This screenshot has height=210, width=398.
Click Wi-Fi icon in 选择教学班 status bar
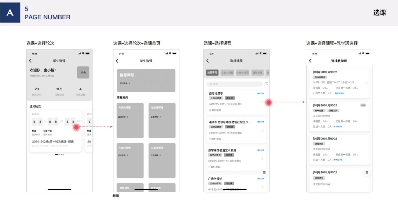tap(363, 54)
